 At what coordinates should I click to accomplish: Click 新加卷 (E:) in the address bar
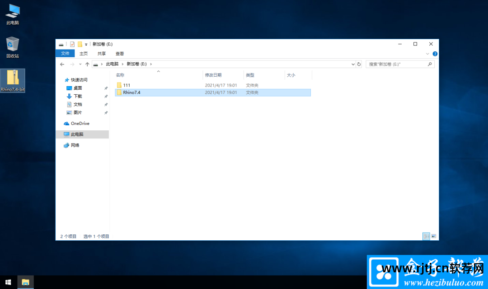tap(136, 64)
